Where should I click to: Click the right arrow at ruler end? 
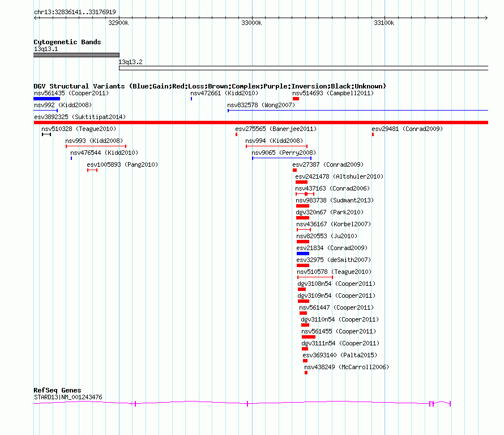click(486, 18)
